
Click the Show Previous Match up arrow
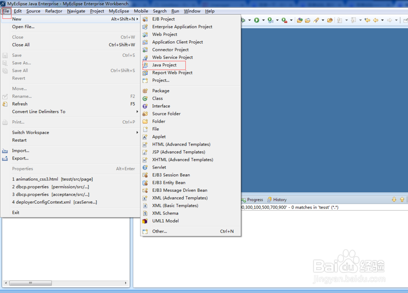point(402,200)
